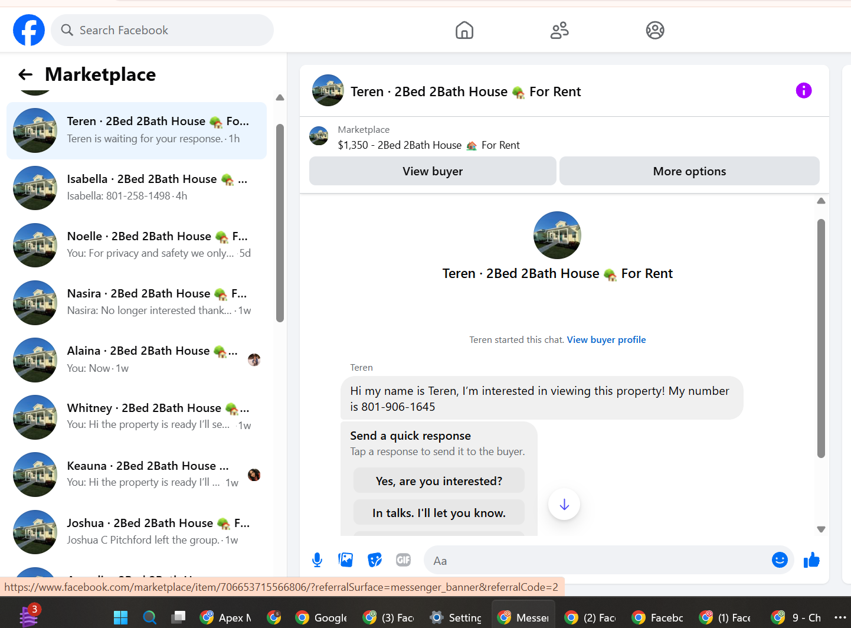Click the Aa message input box
Viewport: 851px width, 628px height.
point(596,561)
